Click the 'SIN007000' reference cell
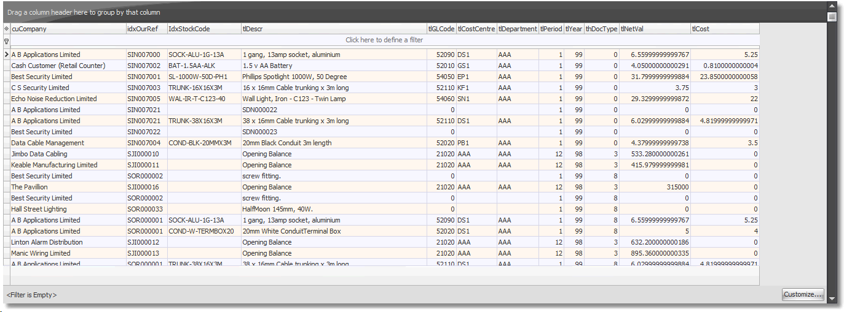Screen dimensions: 844x312 pos(146,55)
